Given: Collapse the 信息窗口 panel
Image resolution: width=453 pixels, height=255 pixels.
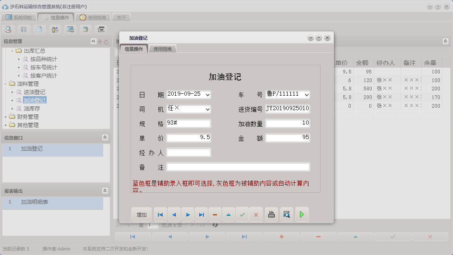Looking at the screenshot, I should click(x=105, y=137).
